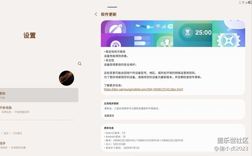Tap the hourglass timer icon in banner
Screen dimensions: 252x156
tap(187, 32)
